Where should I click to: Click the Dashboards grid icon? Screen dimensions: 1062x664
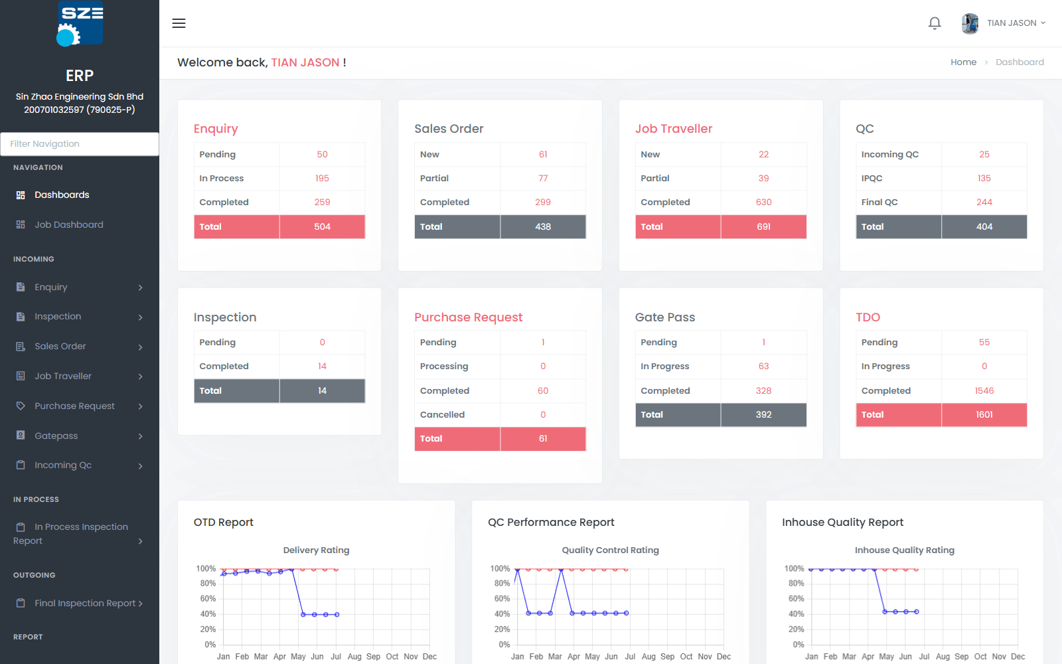(x=21, y=195)
